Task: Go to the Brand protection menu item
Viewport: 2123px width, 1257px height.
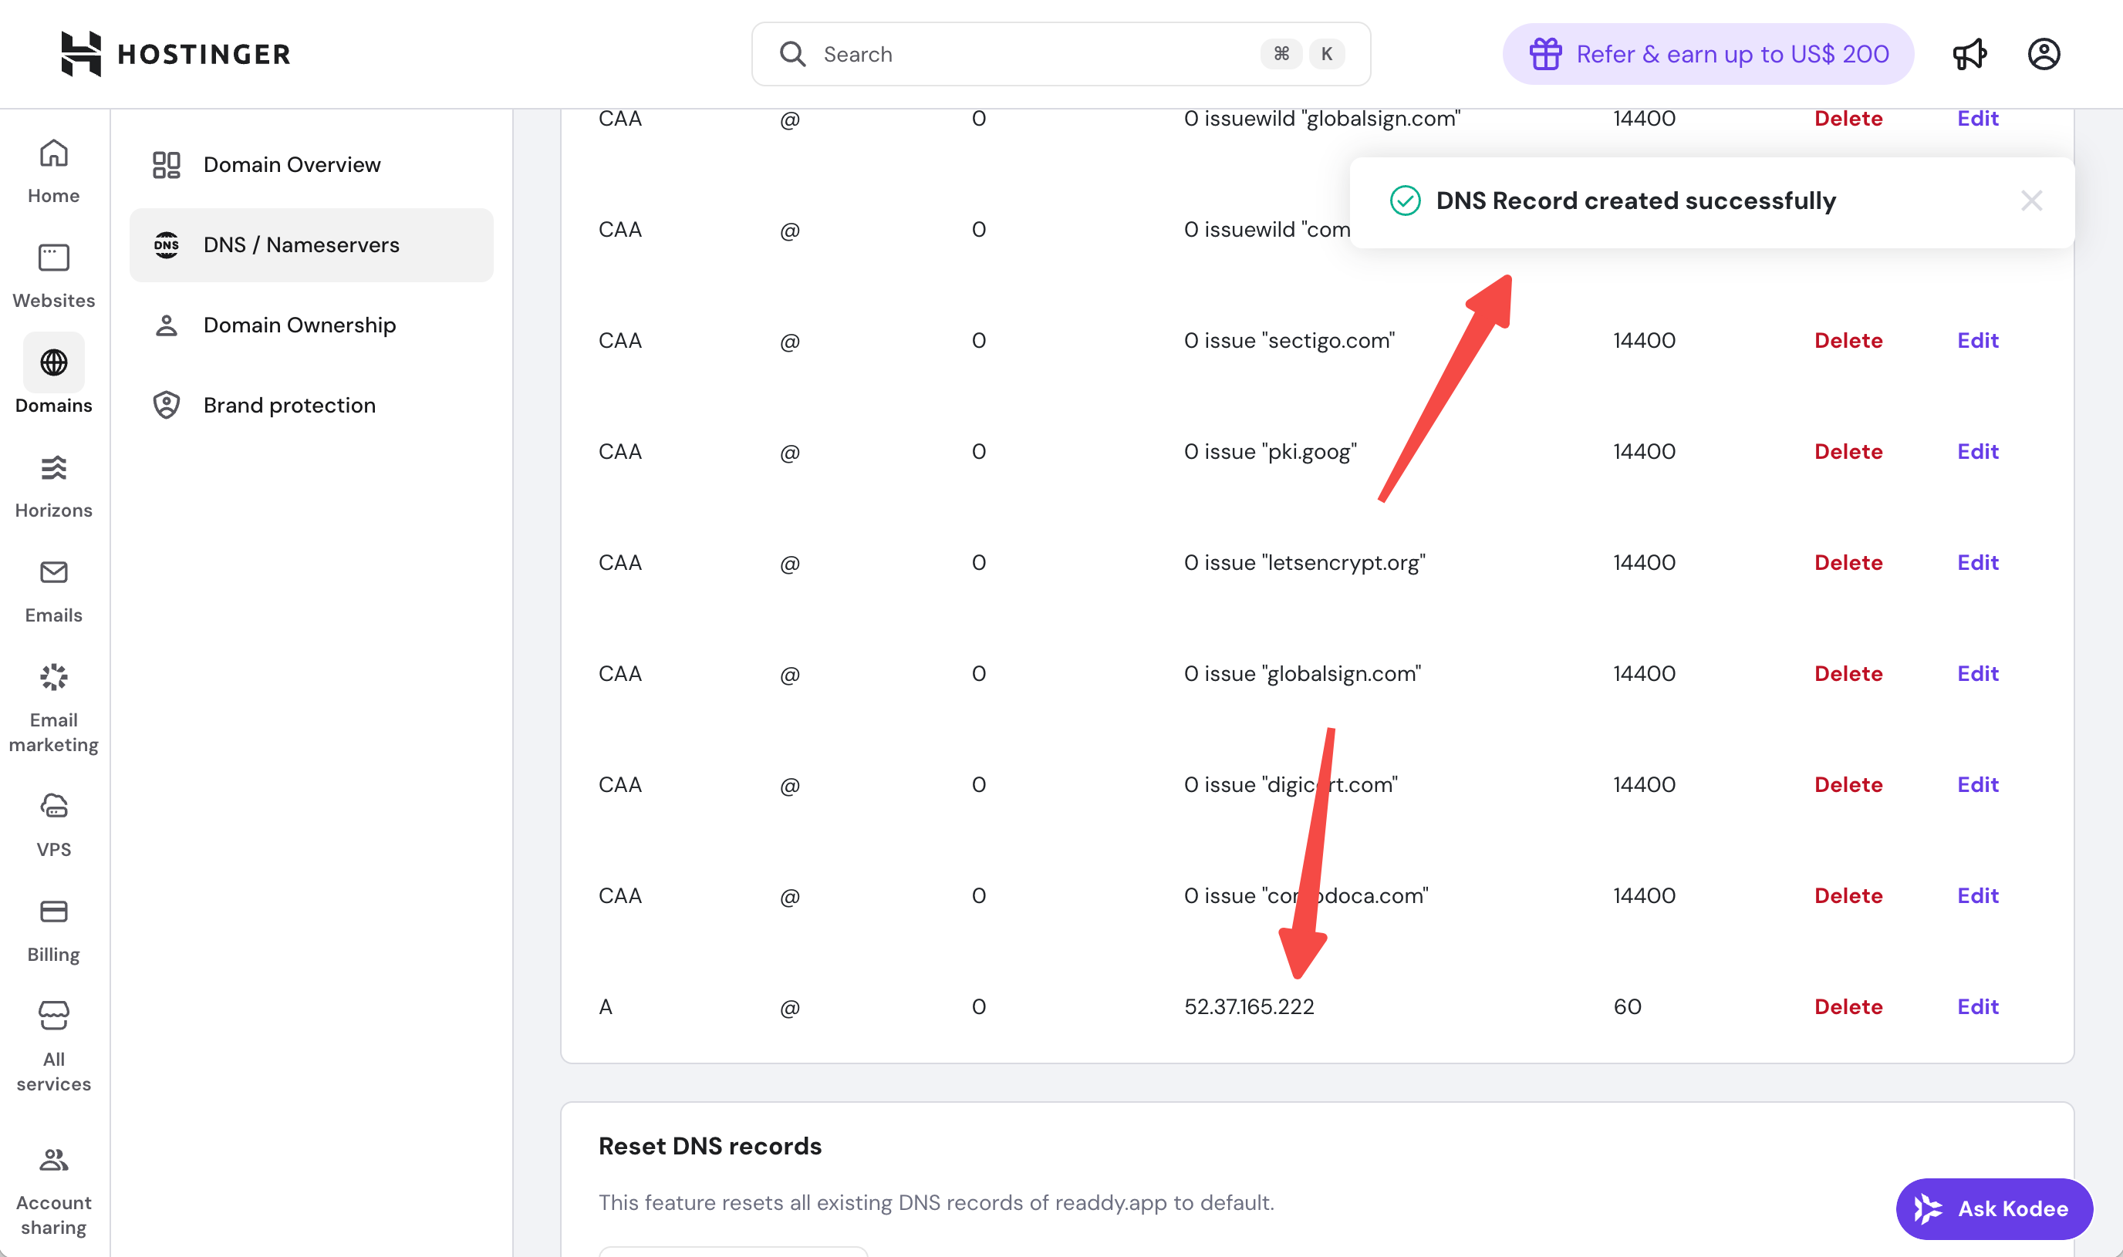Action: click(x=289, y=405)
